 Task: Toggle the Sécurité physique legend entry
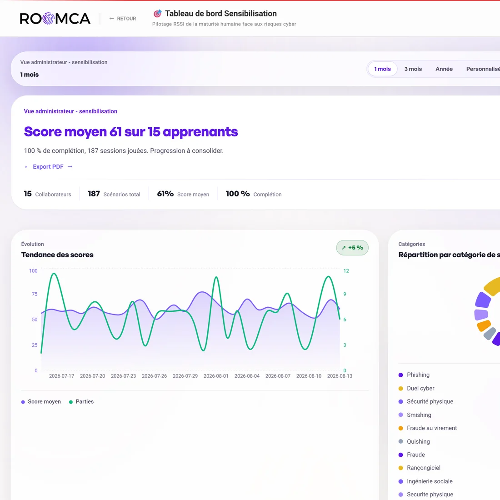coord(426,401)
